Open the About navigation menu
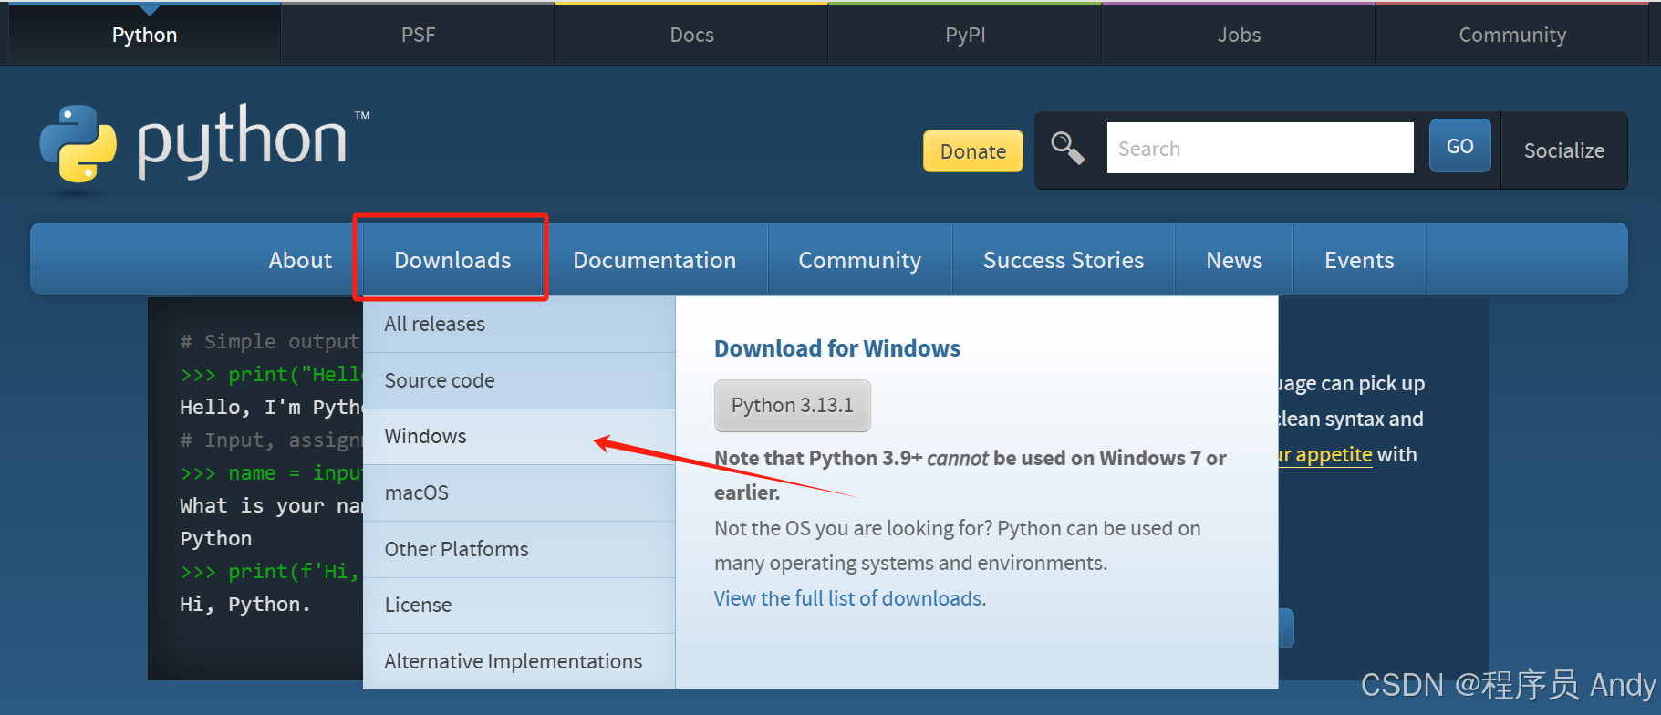This screenshot has width=1661, height=715. tap(300, 260)
